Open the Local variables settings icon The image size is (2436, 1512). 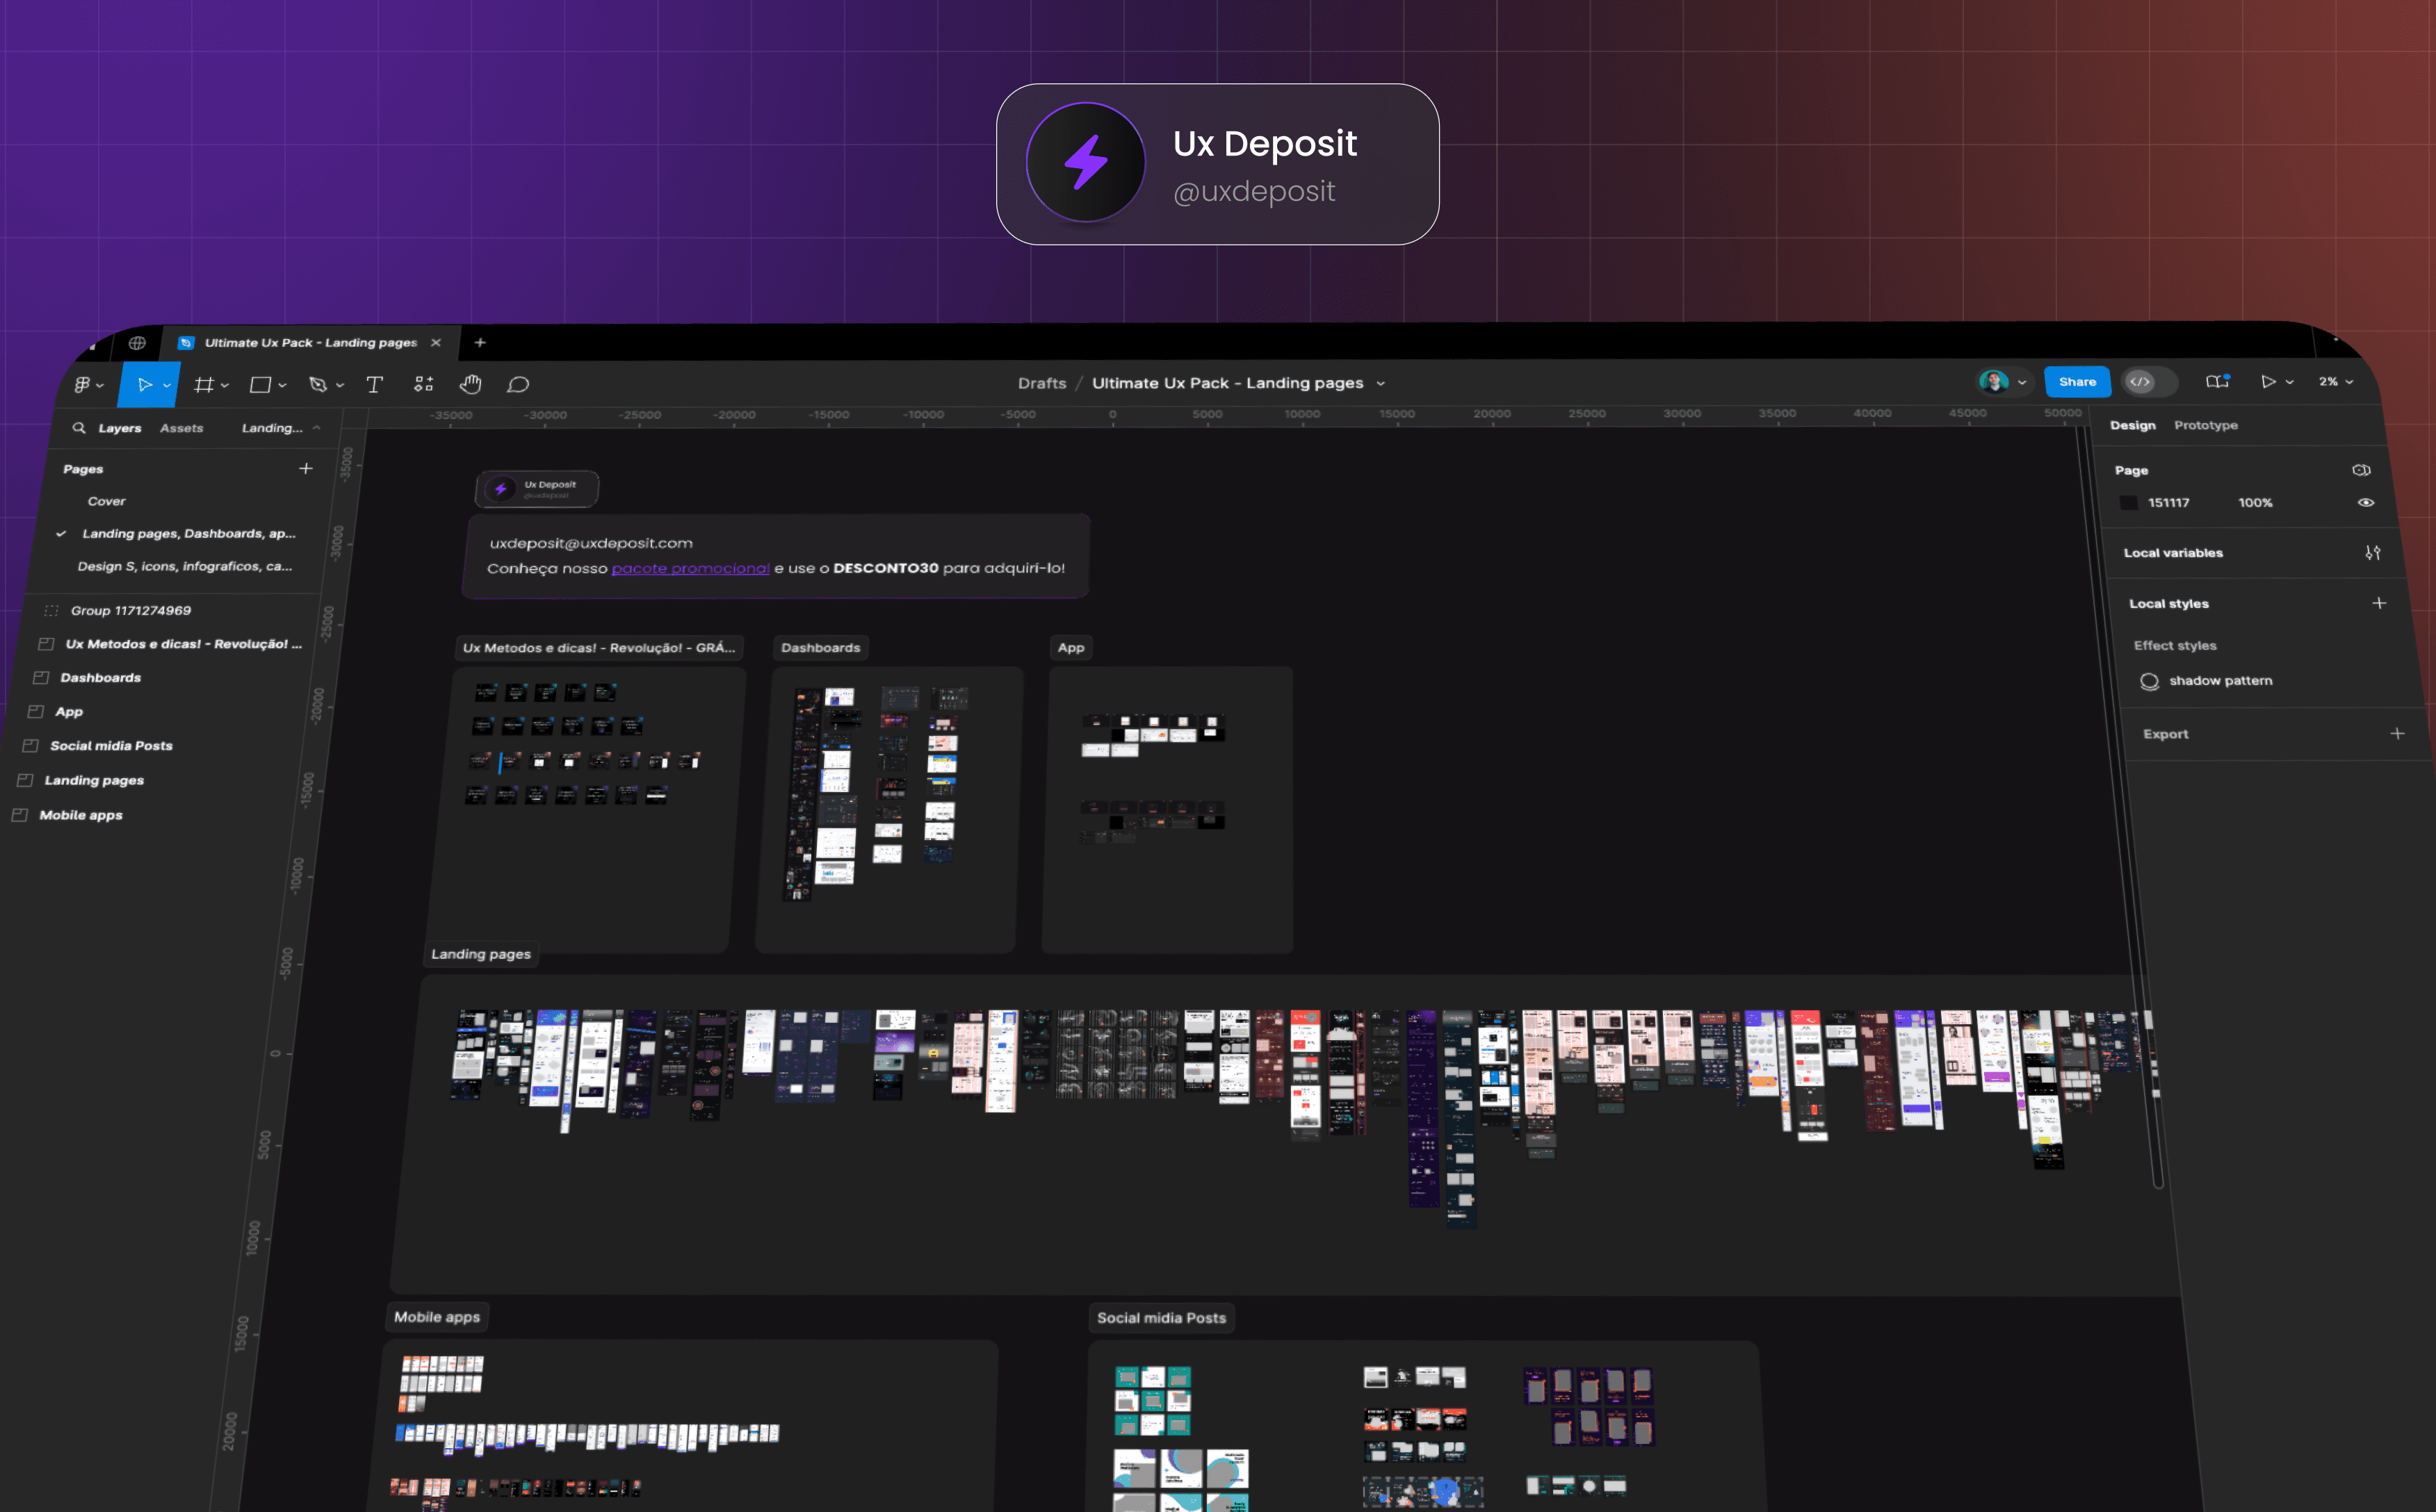point(2372,552)
